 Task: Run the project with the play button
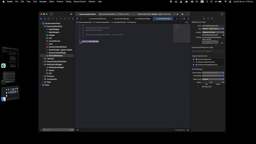tap(71, 14)
